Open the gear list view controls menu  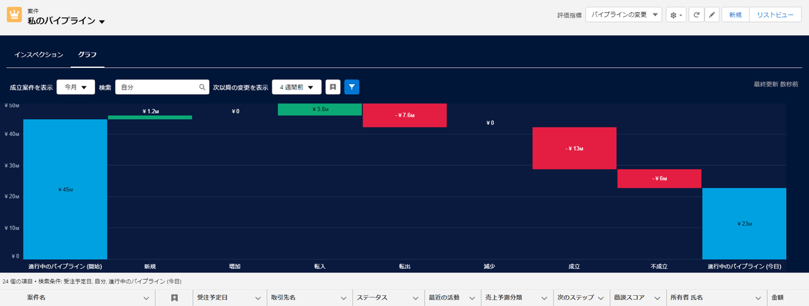click(676, 14)
